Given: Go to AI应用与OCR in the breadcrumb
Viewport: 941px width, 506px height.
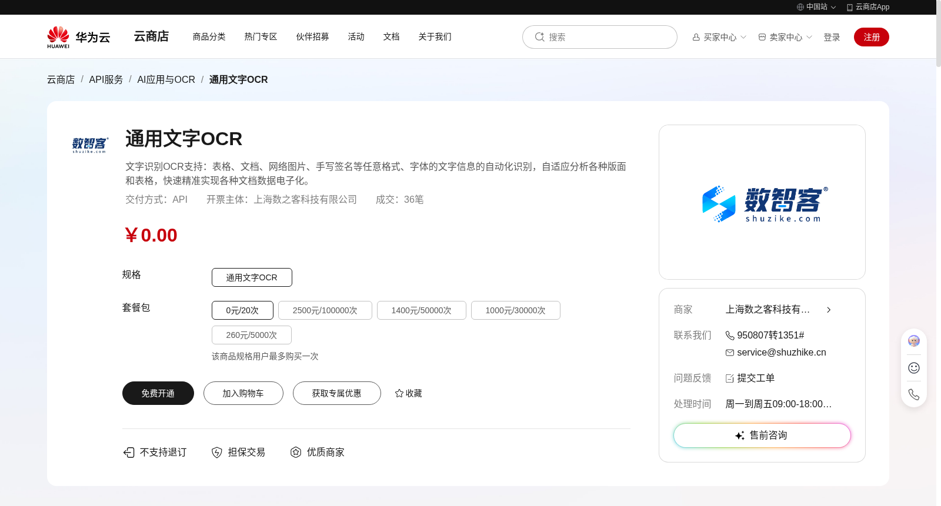Looking at the screenshot, I should pos(166,79).
